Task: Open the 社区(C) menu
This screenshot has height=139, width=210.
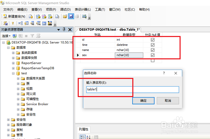Action: click(129, 9)
